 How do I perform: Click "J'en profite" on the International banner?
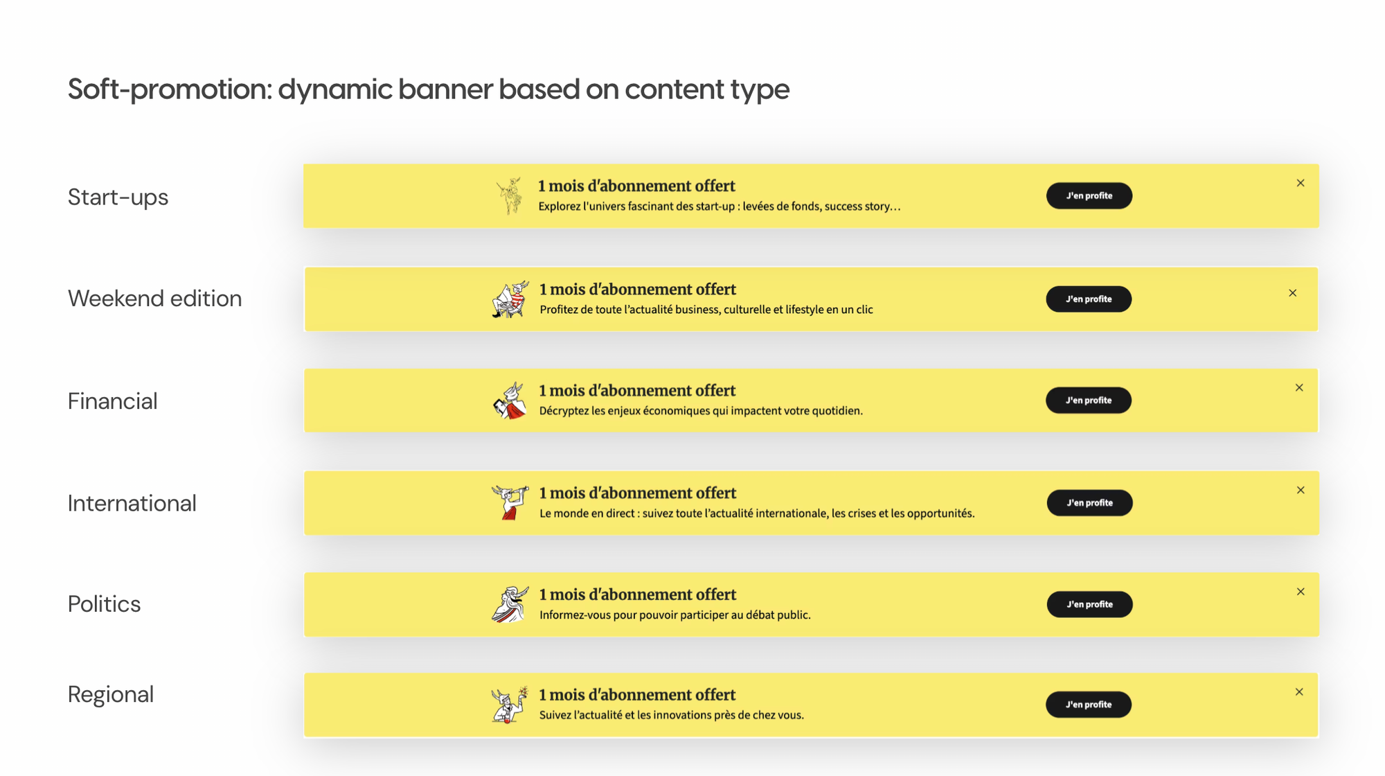1089,503
